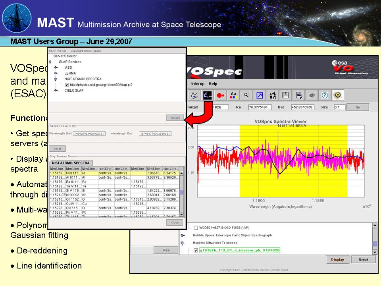Screen dimensions: 381x286
Task: Click the blue arrow export icon
Action: click(x=260, y=95)
